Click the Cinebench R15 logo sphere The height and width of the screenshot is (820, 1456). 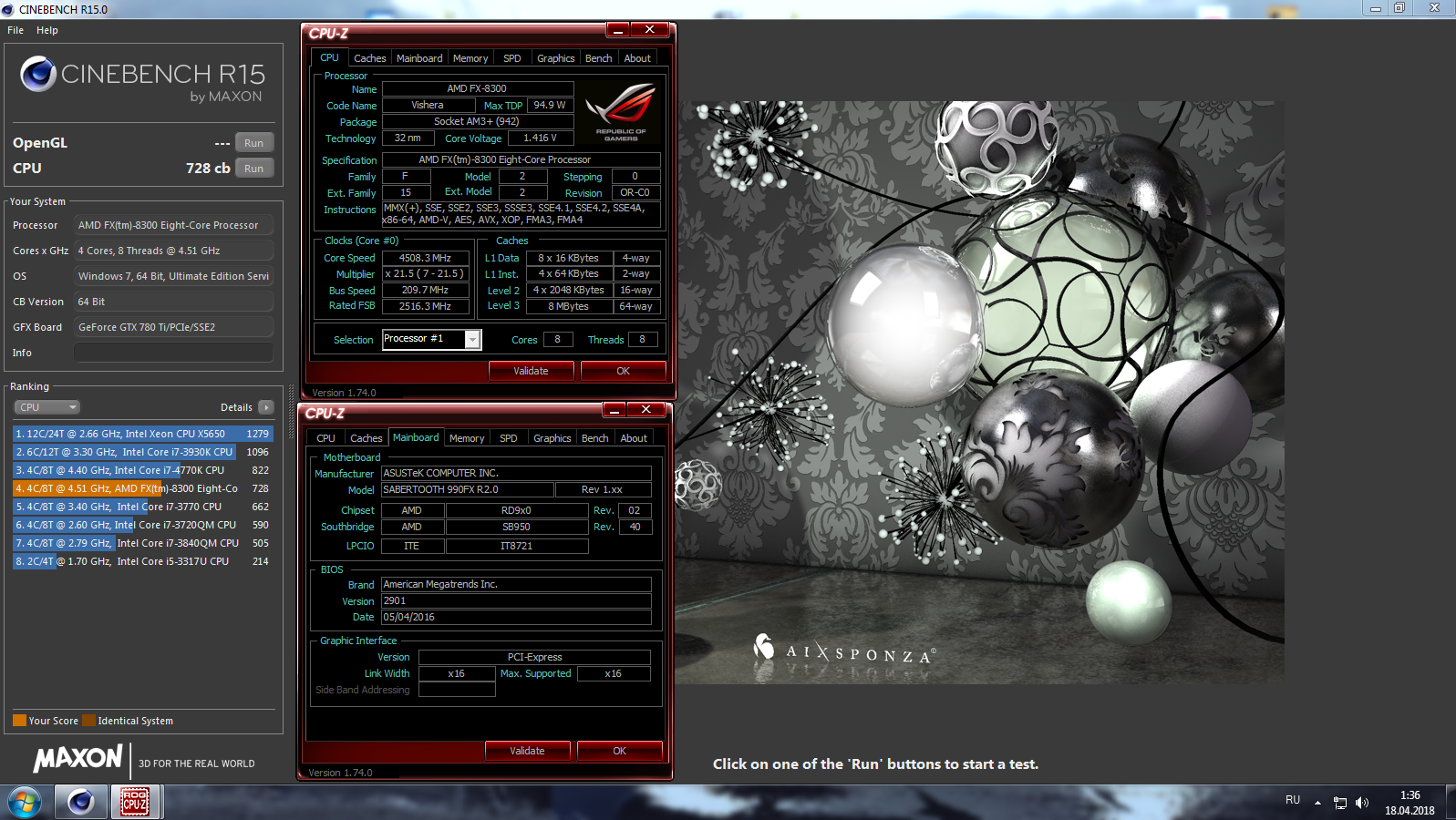(x=38, y=74)
